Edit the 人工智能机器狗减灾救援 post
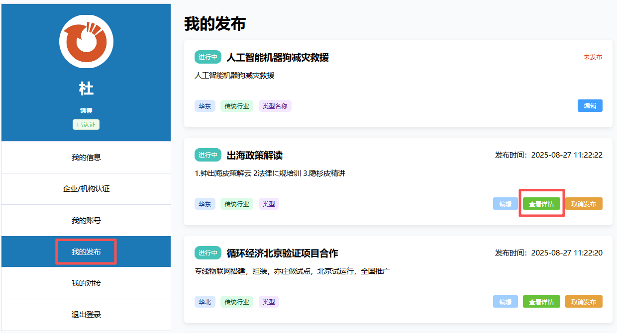The height and width of the screenshot is (333, 617). click(590, 106)
